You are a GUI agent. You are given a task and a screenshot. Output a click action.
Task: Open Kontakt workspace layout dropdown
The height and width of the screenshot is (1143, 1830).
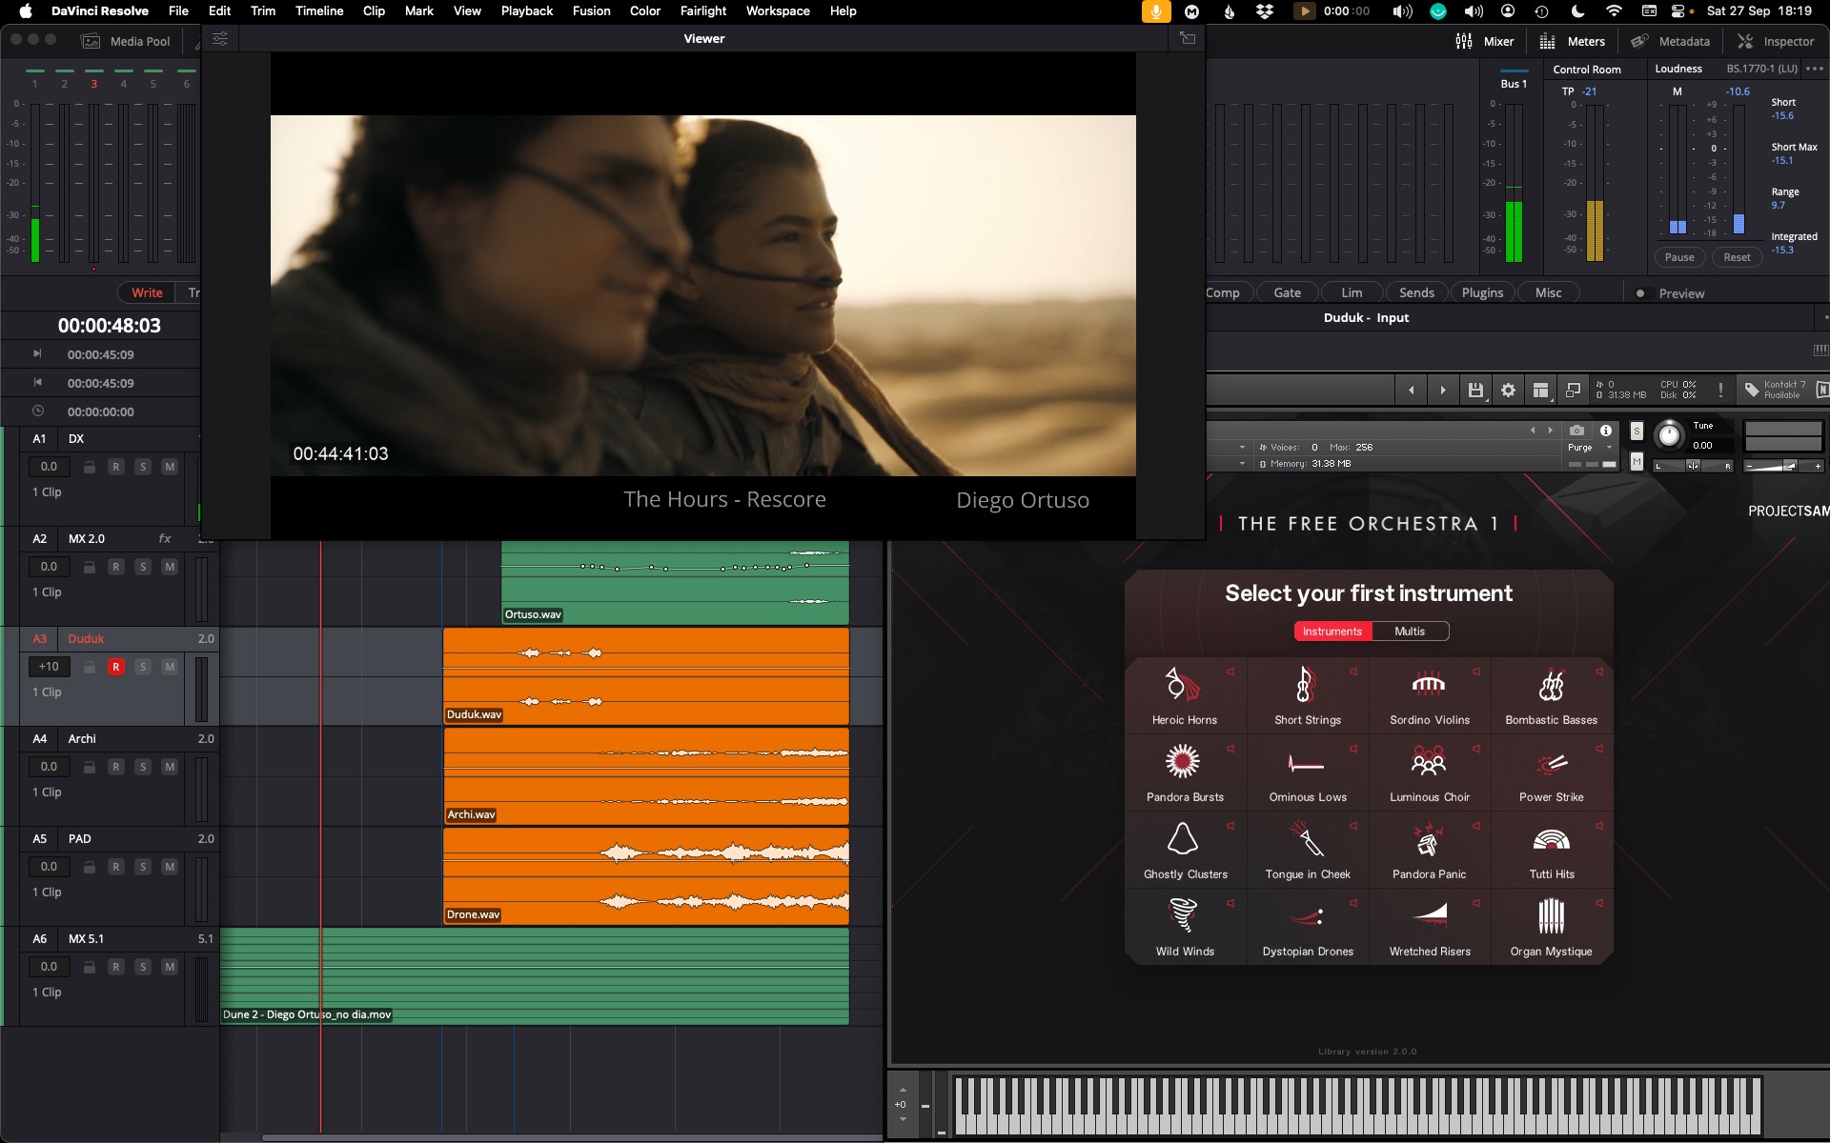(x=1541, y=390)
